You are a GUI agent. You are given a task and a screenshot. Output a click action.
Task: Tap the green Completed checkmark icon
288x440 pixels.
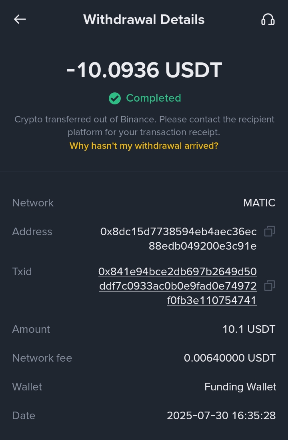115,98
